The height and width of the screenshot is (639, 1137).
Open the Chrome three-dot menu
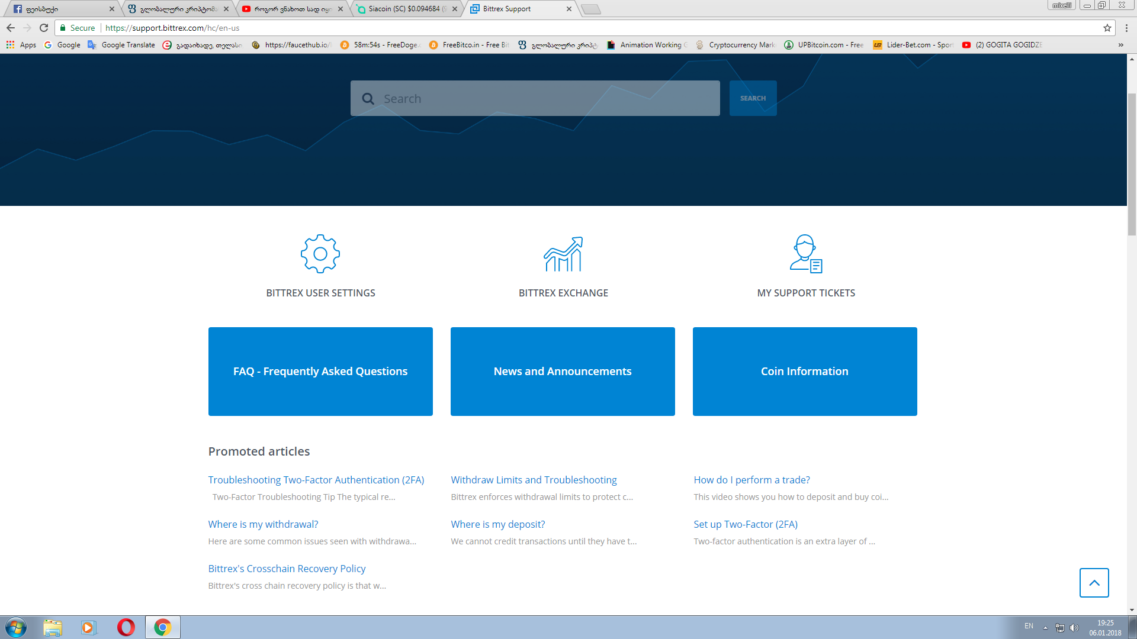click(1126, 28)
